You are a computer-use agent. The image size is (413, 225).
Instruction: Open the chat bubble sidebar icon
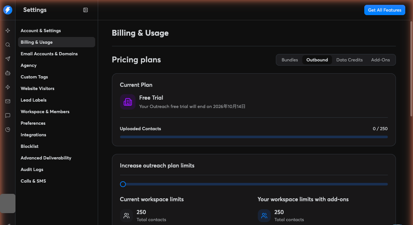point(8,115)
